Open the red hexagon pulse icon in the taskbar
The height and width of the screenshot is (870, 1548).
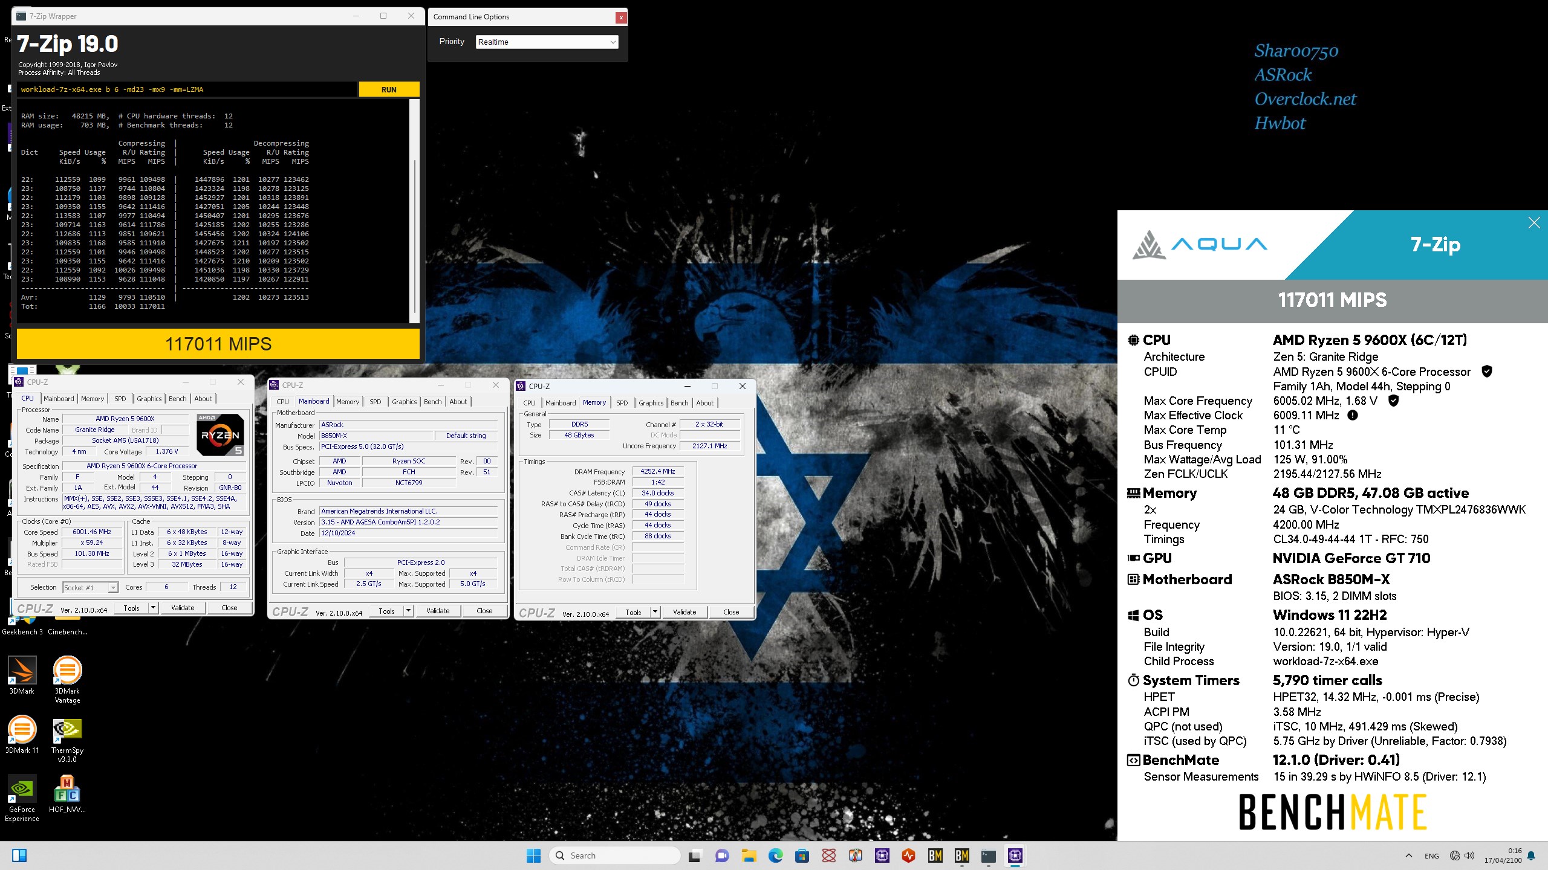909,855
